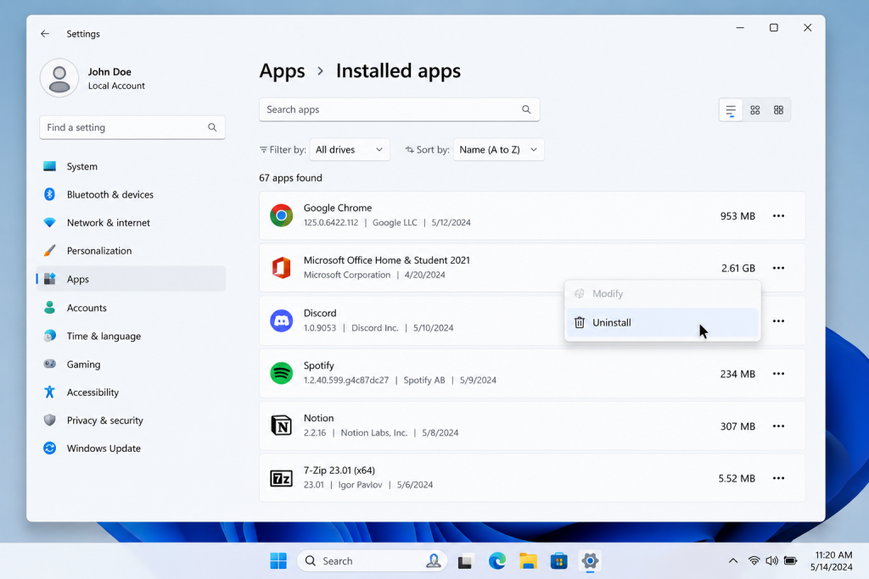Open Windows Update in the sidebar

tap(132, 448)
